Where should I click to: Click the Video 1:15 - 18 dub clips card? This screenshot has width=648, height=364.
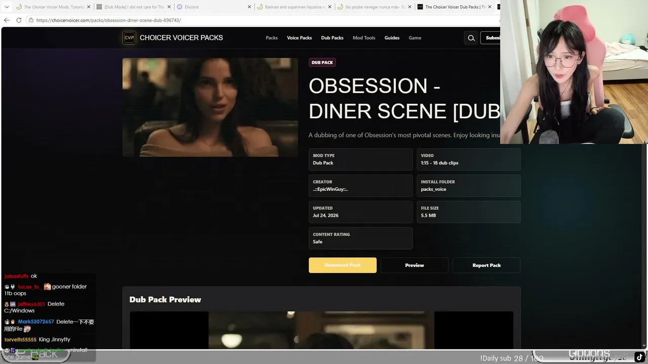(x=468, y=159)
